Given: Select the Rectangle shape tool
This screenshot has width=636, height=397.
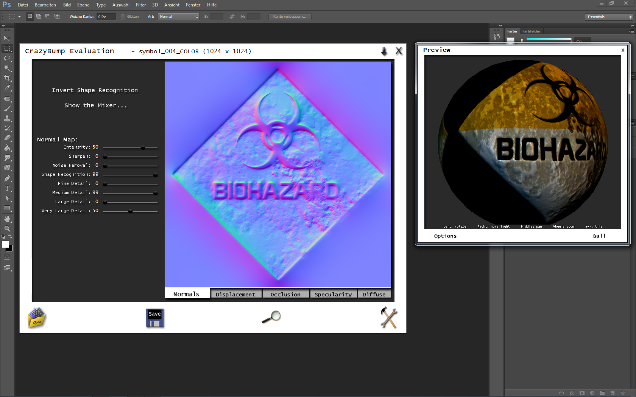Looking at the screenshot, I should pyautogui.click(x=7, y=208).
